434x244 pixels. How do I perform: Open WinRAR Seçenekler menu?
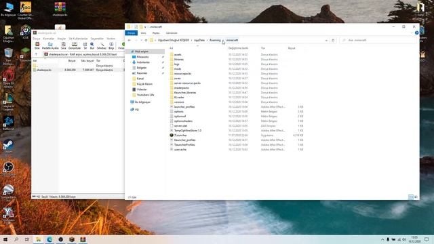[97, 39]
